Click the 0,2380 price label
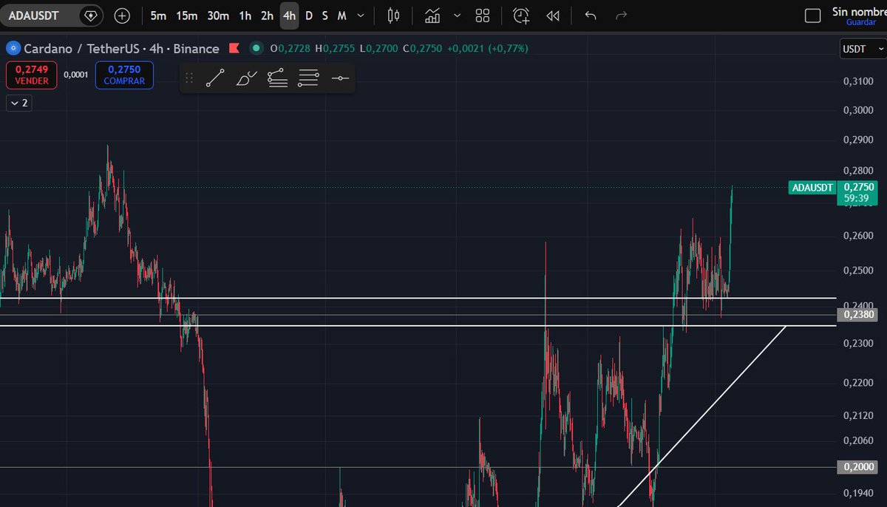Screen dimensions: 887x507 coord(858,315)
